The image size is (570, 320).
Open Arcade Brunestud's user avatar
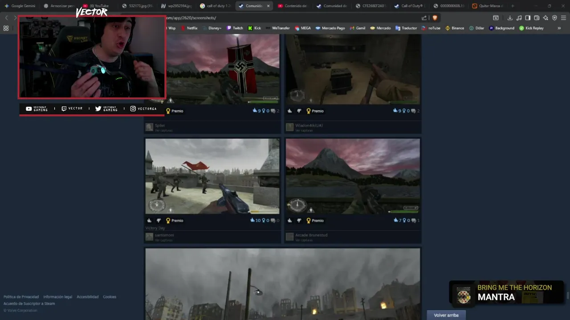[289, 237]
